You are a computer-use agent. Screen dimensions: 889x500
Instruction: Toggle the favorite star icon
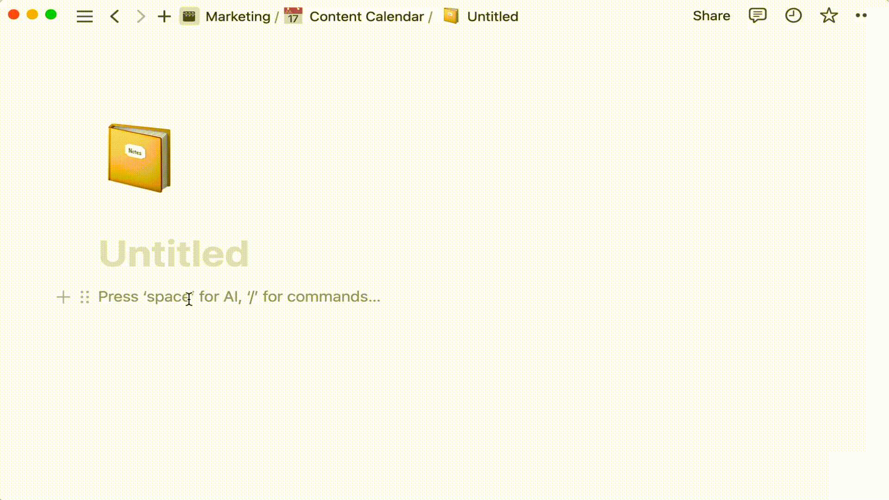tap(828, 15)
